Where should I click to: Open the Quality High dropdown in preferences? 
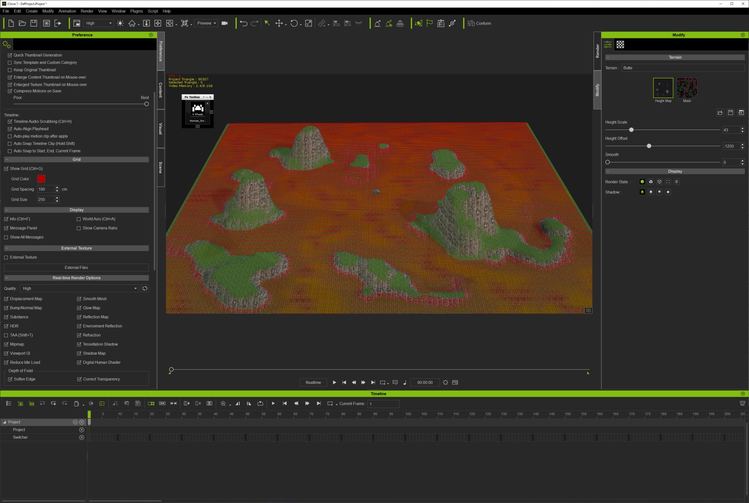[x=79, y=288]
